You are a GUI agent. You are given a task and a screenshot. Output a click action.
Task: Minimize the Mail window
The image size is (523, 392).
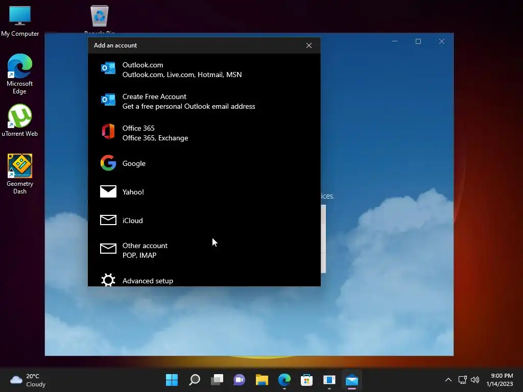[395, 41]
